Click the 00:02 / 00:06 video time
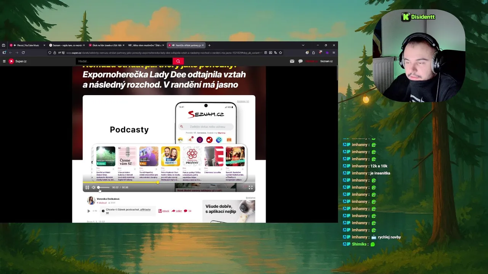 120,187
